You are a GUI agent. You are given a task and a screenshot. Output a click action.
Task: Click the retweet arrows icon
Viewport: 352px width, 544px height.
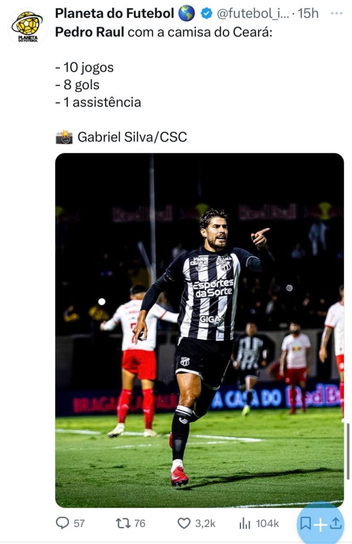tap(123, 523)
